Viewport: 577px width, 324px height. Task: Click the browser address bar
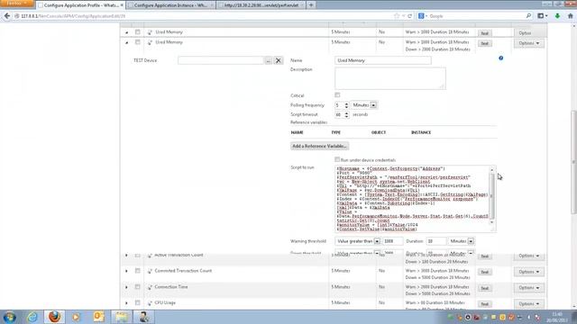[206, 16]
